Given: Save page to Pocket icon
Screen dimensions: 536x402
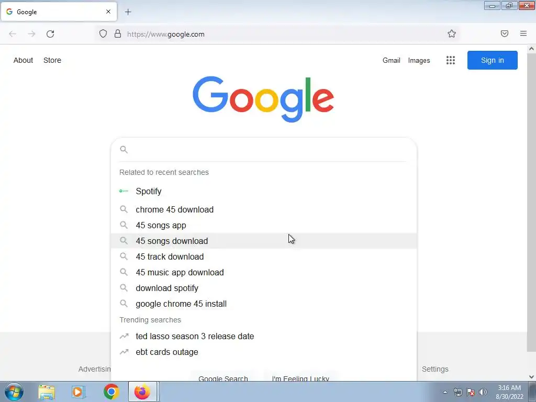Looking at the screenshot, I should click(x=504, y=33).
